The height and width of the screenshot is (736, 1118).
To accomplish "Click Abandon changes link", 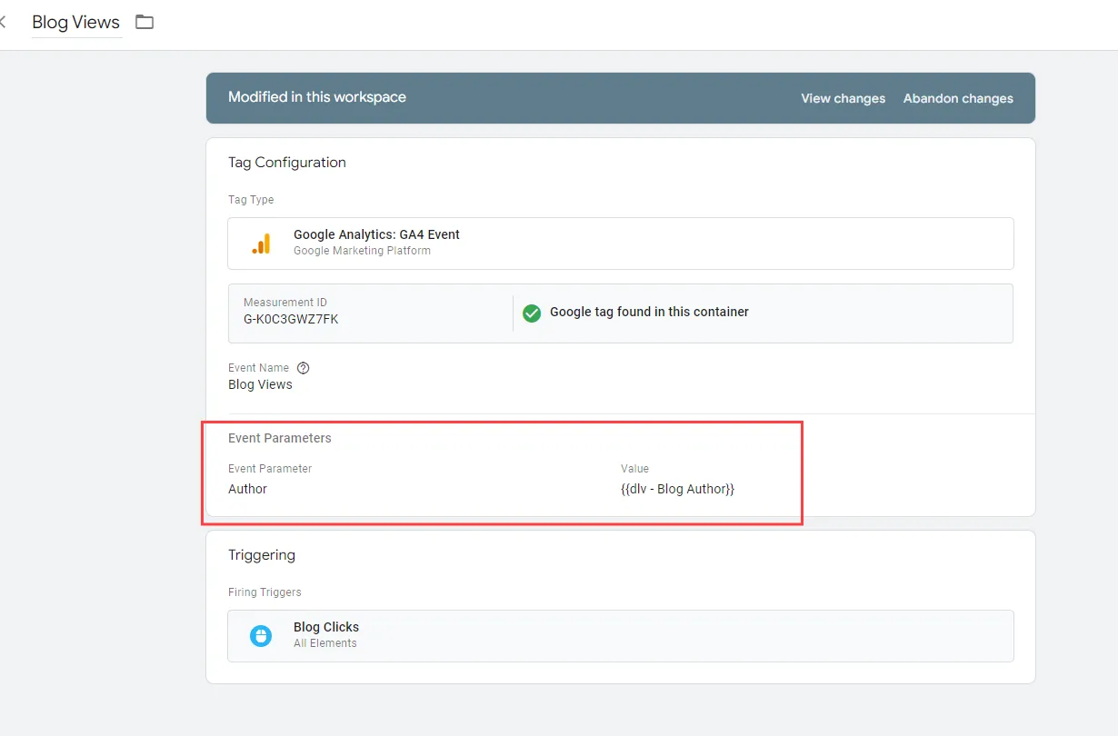I will pos(958,98).
